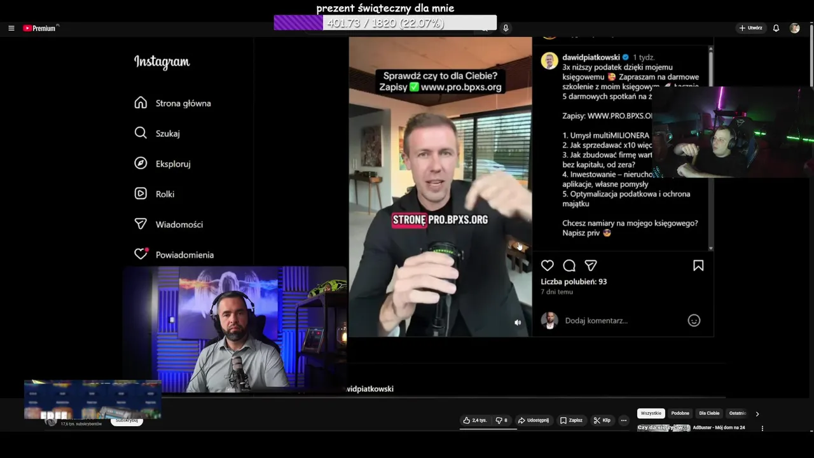Viewport: 814px width, 458px height.
Task: Click the messages paper plane icon in sidebar
Action: tap(141, 224)
